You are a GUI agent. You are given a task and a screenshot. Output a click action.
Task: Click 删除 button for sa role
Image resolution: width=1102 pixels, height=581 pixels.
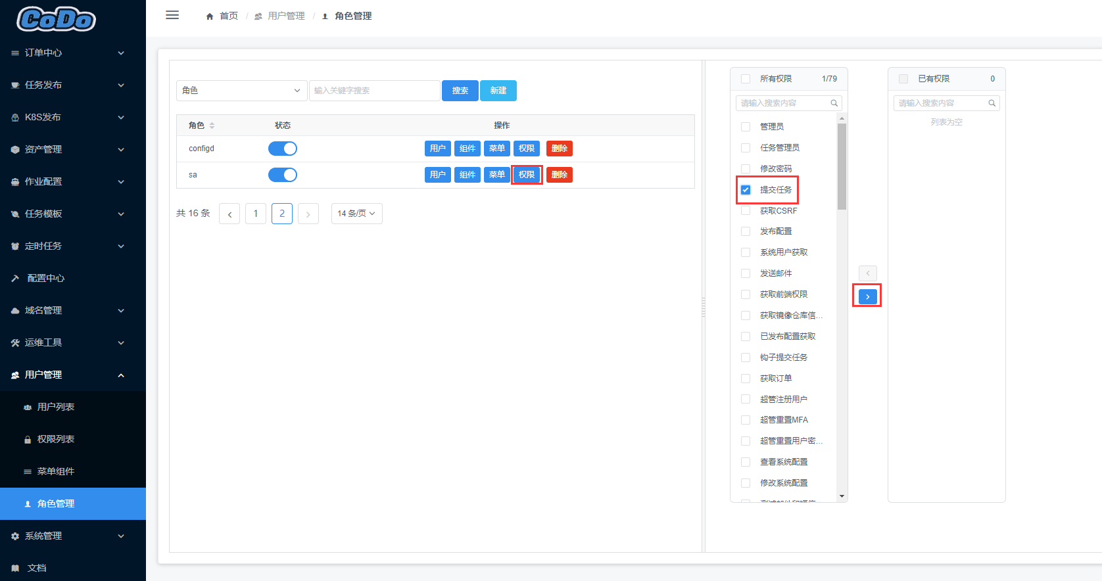(560, 175)
